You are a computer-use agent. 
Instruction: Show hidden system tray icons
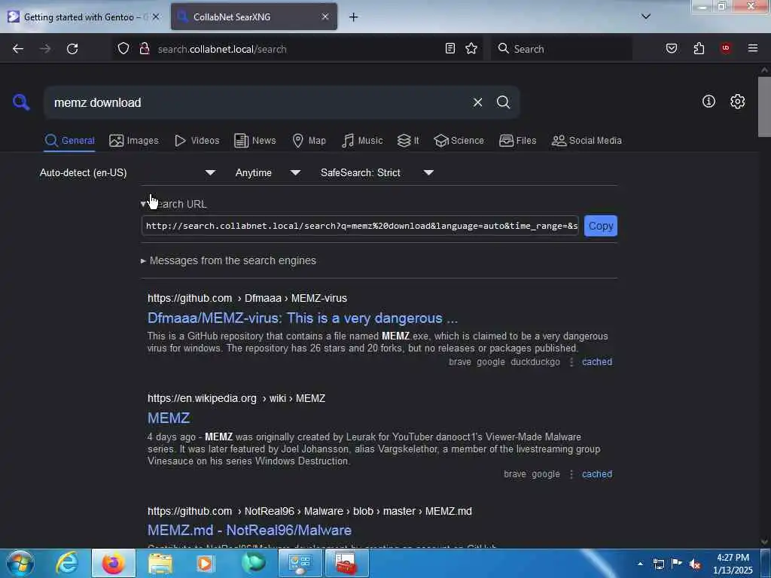(x=640, y=564)
